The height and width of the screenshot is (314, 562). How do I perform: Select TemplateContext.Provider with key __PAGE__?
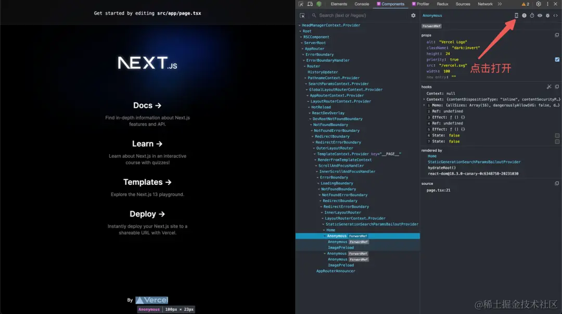359,154
